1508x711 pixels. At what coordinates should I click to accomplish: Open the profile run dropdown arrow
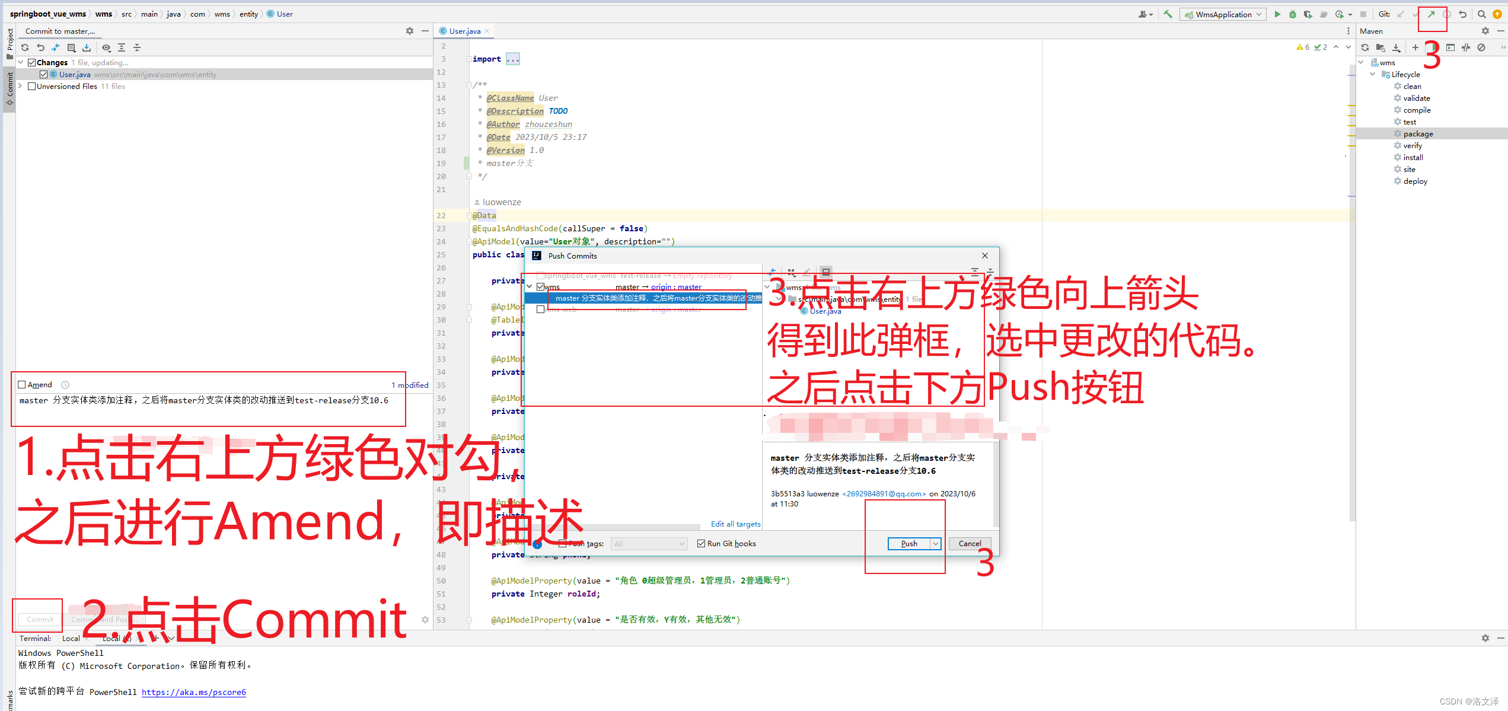click(x=1350, y=14)
